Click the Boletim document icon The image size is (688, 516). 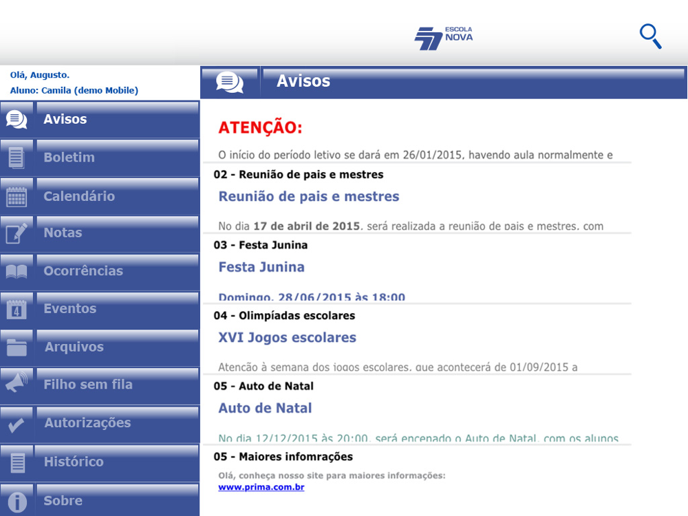point(17,158)
